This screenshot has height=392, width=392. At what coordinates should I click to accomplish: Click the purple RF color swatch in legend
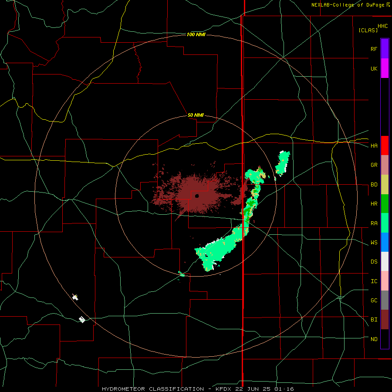[385, 49]
